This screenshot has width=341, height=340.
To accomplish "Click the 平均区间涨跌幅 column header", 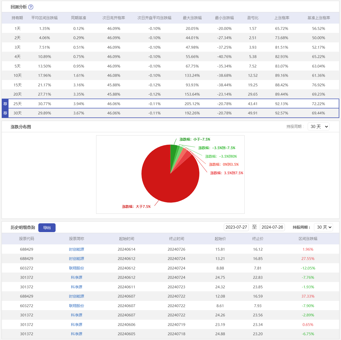I will click(44, 18).
